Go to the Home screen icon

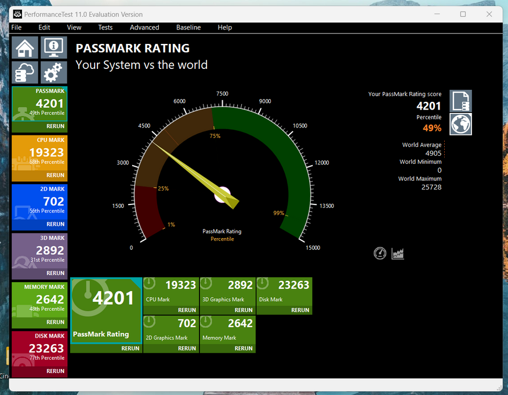[x=25, y=47]
